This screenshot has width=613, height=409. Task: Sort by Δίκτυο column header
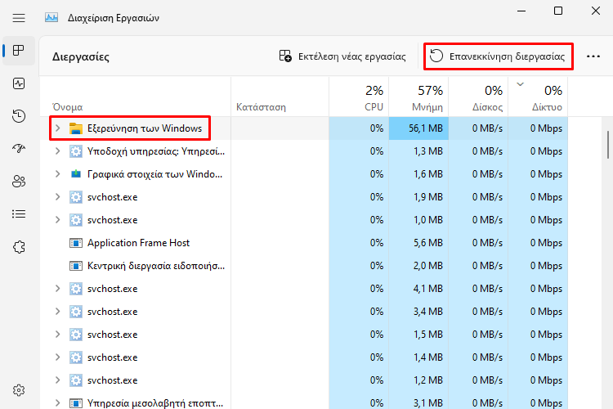tap(538, 97)
